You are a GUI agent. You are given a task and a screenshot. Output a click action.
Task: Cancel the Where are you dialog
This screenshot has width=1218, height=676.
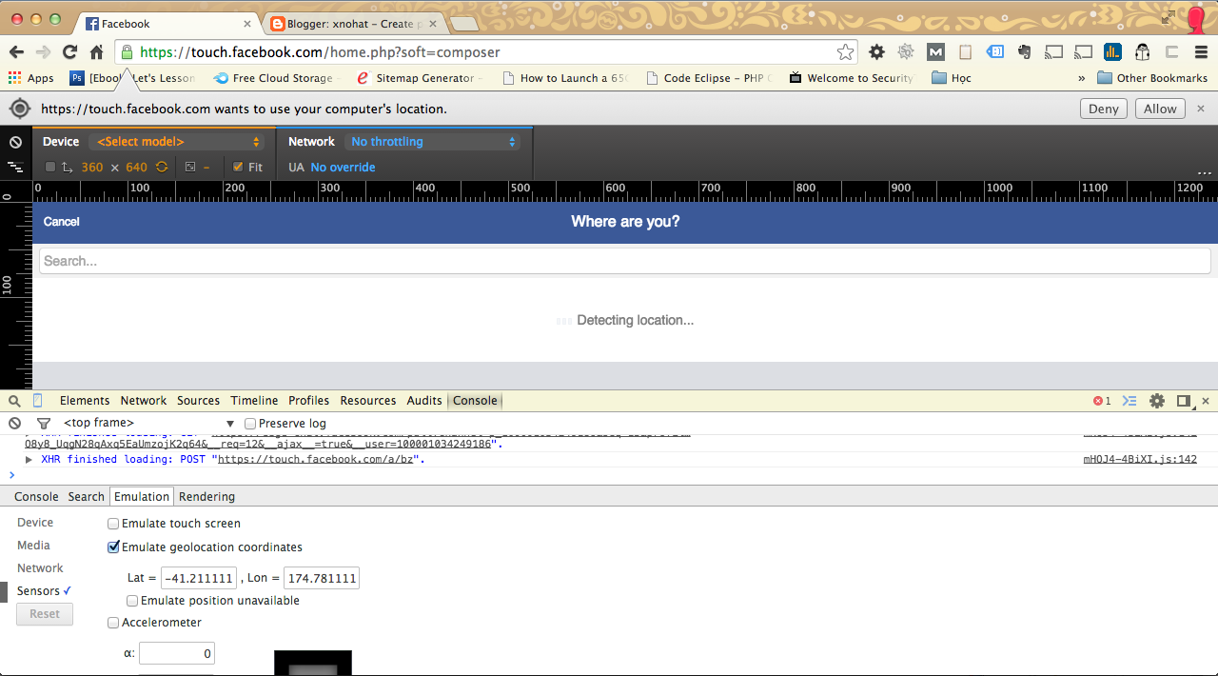pos(62,222)
